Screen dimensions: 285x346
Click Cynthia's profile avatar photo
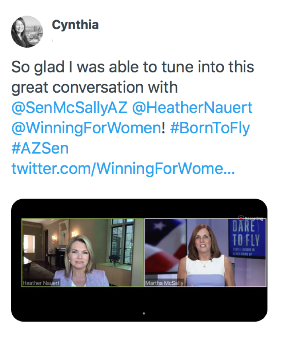[x=27, y=32]
